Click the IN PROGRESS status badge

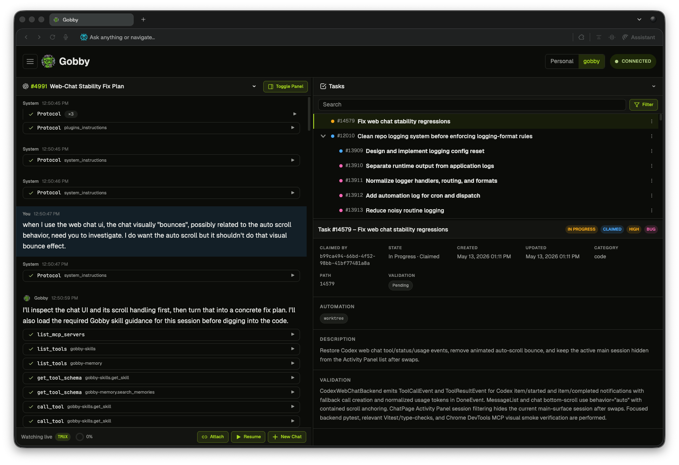coord(581,229)
